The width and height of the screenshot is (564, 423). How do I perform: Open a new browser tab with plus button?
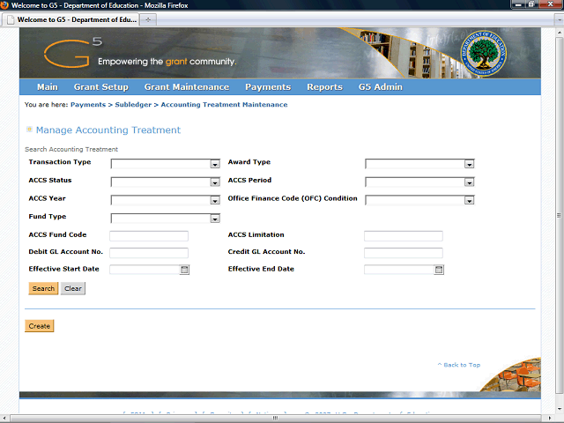148,19
